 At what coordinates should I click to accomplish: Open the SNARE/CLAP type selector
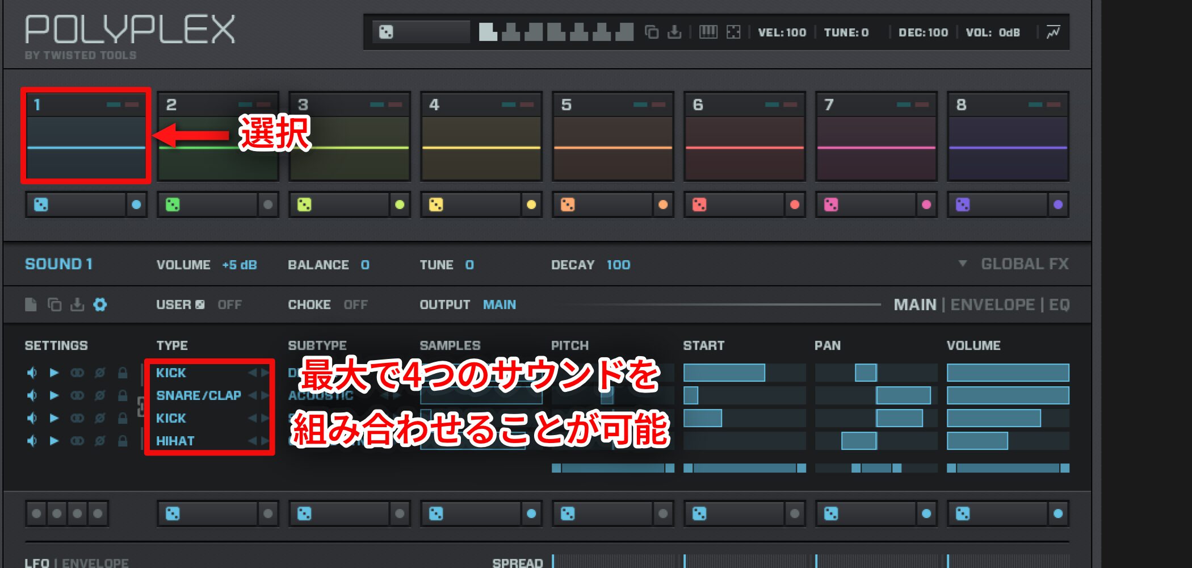[x=199, y=395]
